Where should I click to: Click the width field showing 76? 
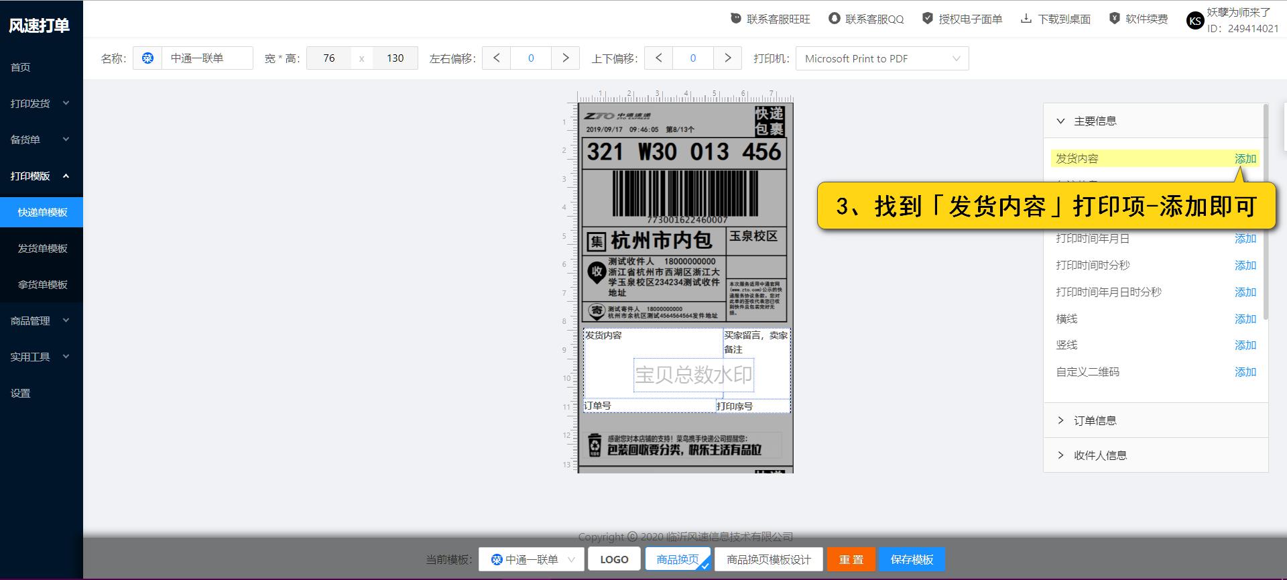click(x=328, y=58)
